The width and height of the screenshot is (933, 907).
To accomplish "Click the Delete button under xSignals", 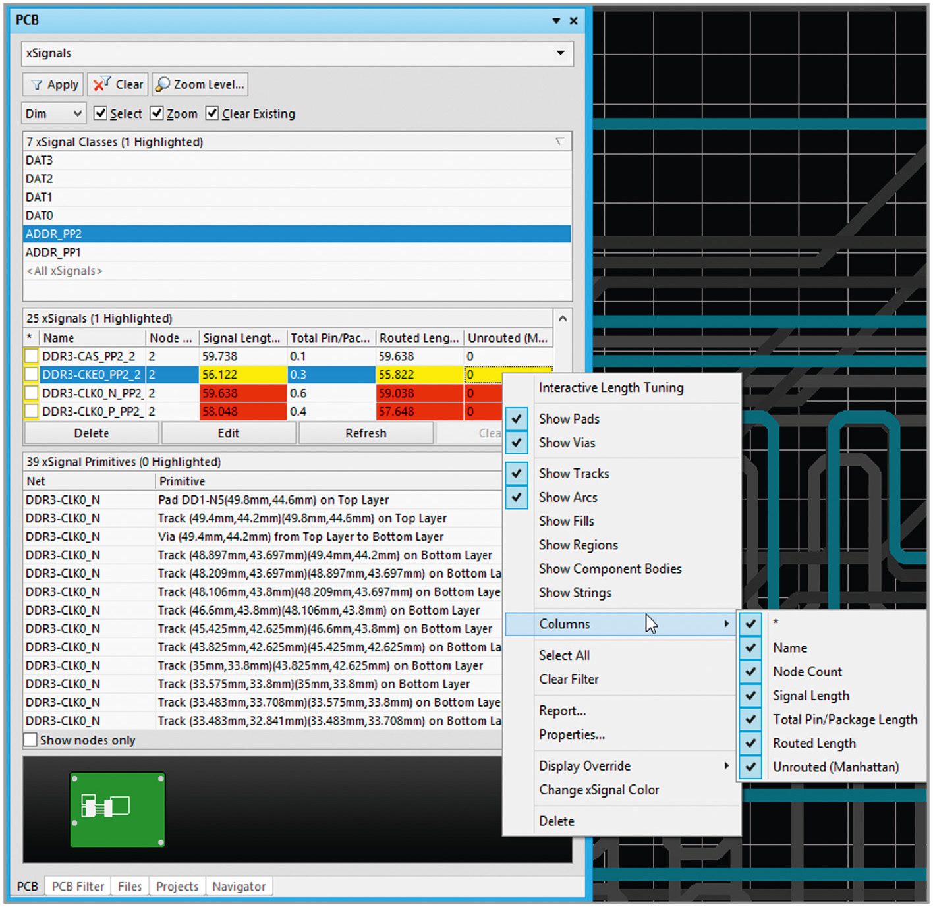I will pos(92,433).
